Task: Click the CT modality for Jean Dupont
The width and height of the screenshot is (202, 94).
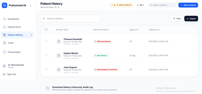Action: pyautogui.click(x=131, y=70)
